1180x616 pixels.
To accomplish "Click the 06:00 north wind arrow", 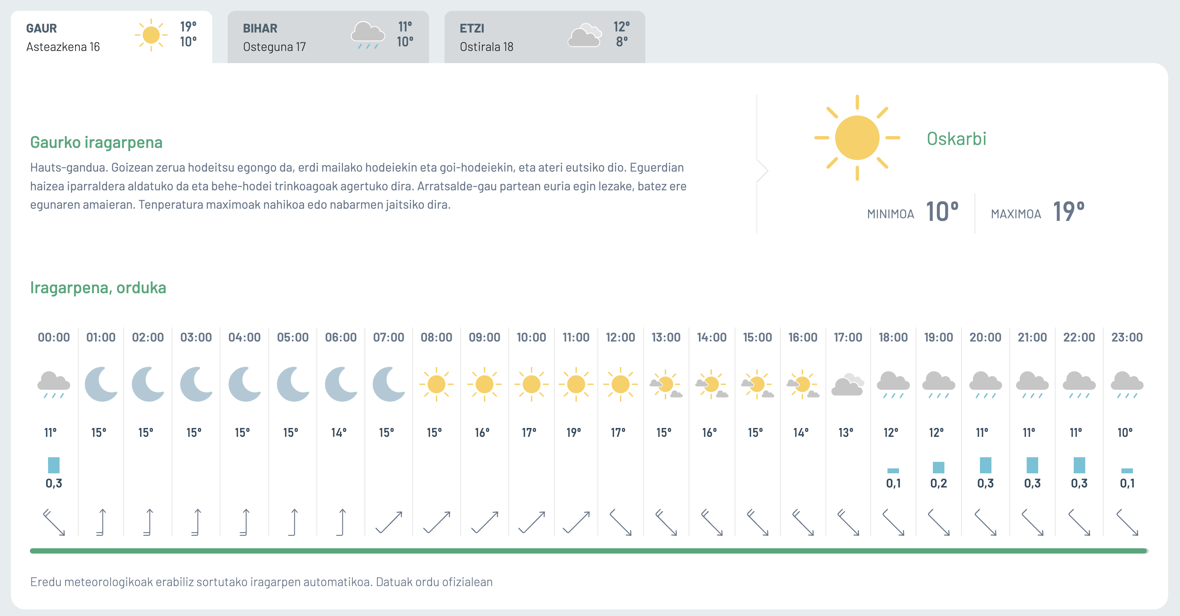I will (x=341, y=522).
